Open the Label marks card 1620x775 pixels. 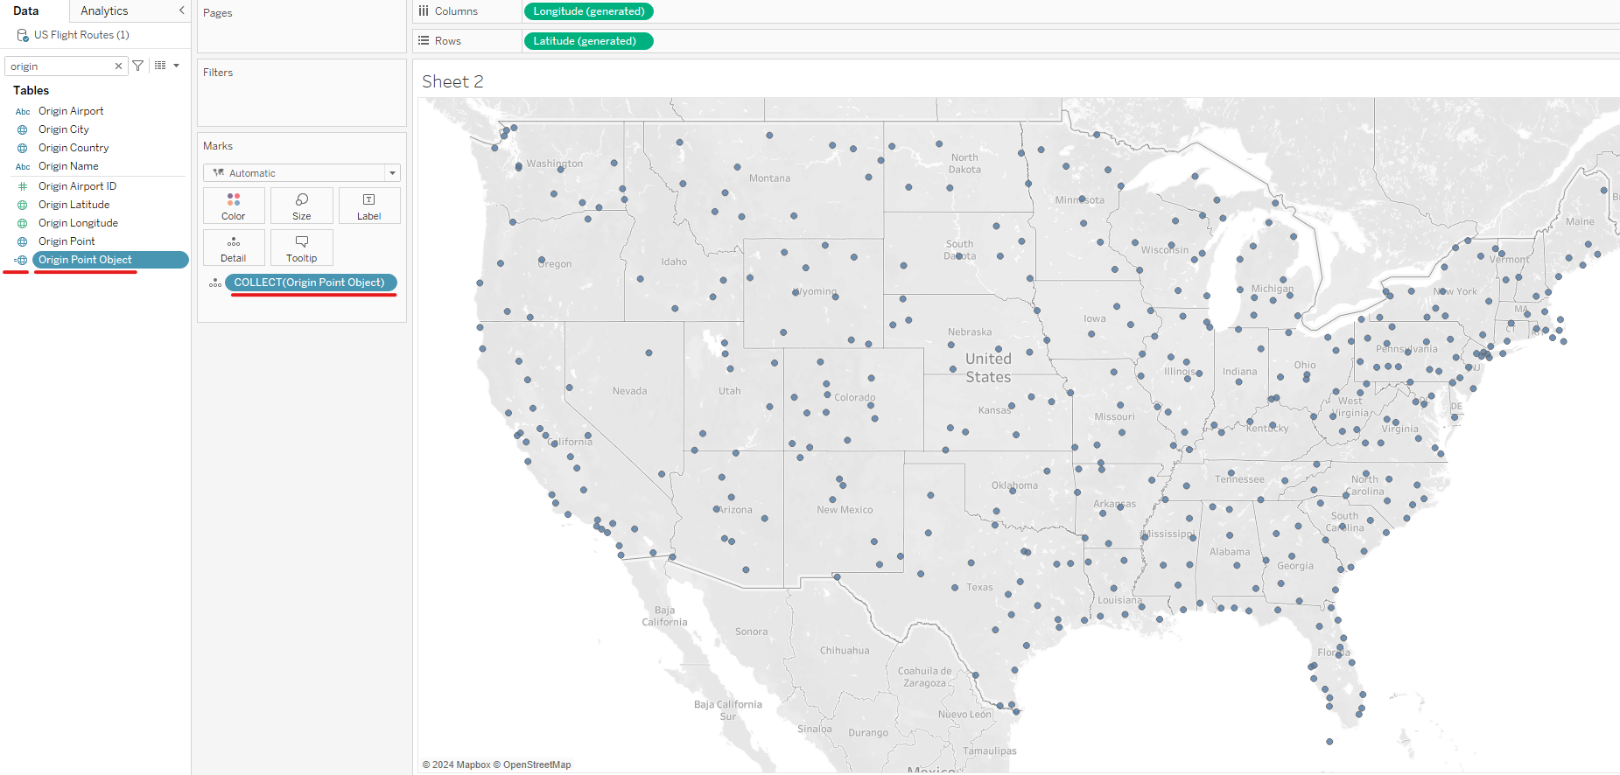(x=369, y=206)
